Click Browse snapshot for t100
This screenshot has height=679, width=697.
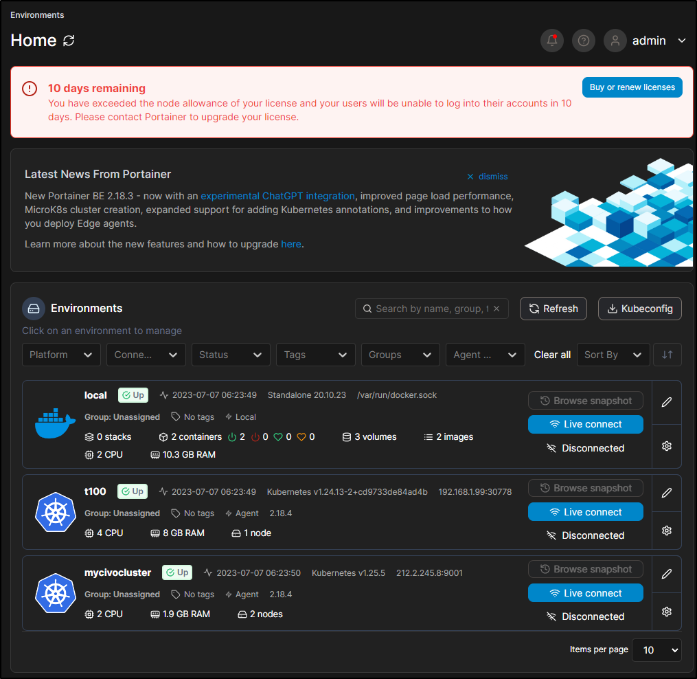point(586,488)
